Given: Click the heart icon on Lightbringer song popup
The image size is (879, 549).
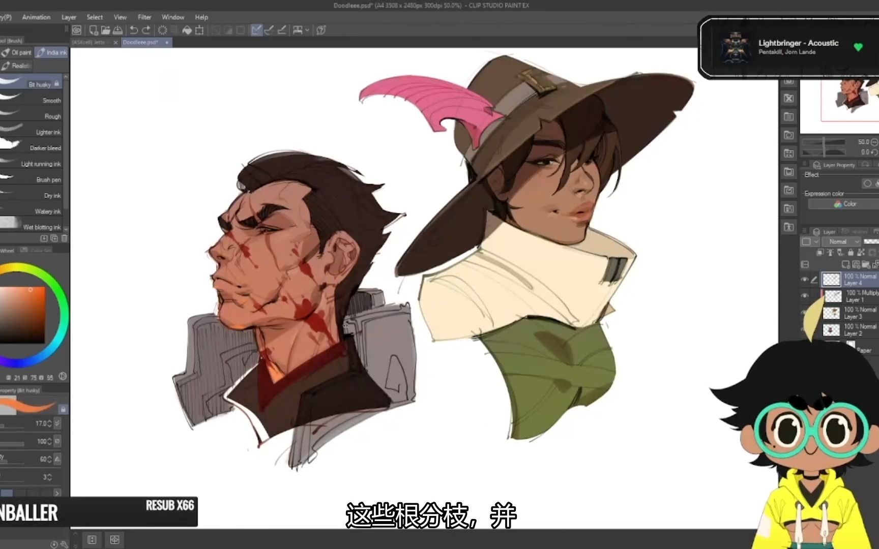Looking at the screenshot, I should pos(858,47).
